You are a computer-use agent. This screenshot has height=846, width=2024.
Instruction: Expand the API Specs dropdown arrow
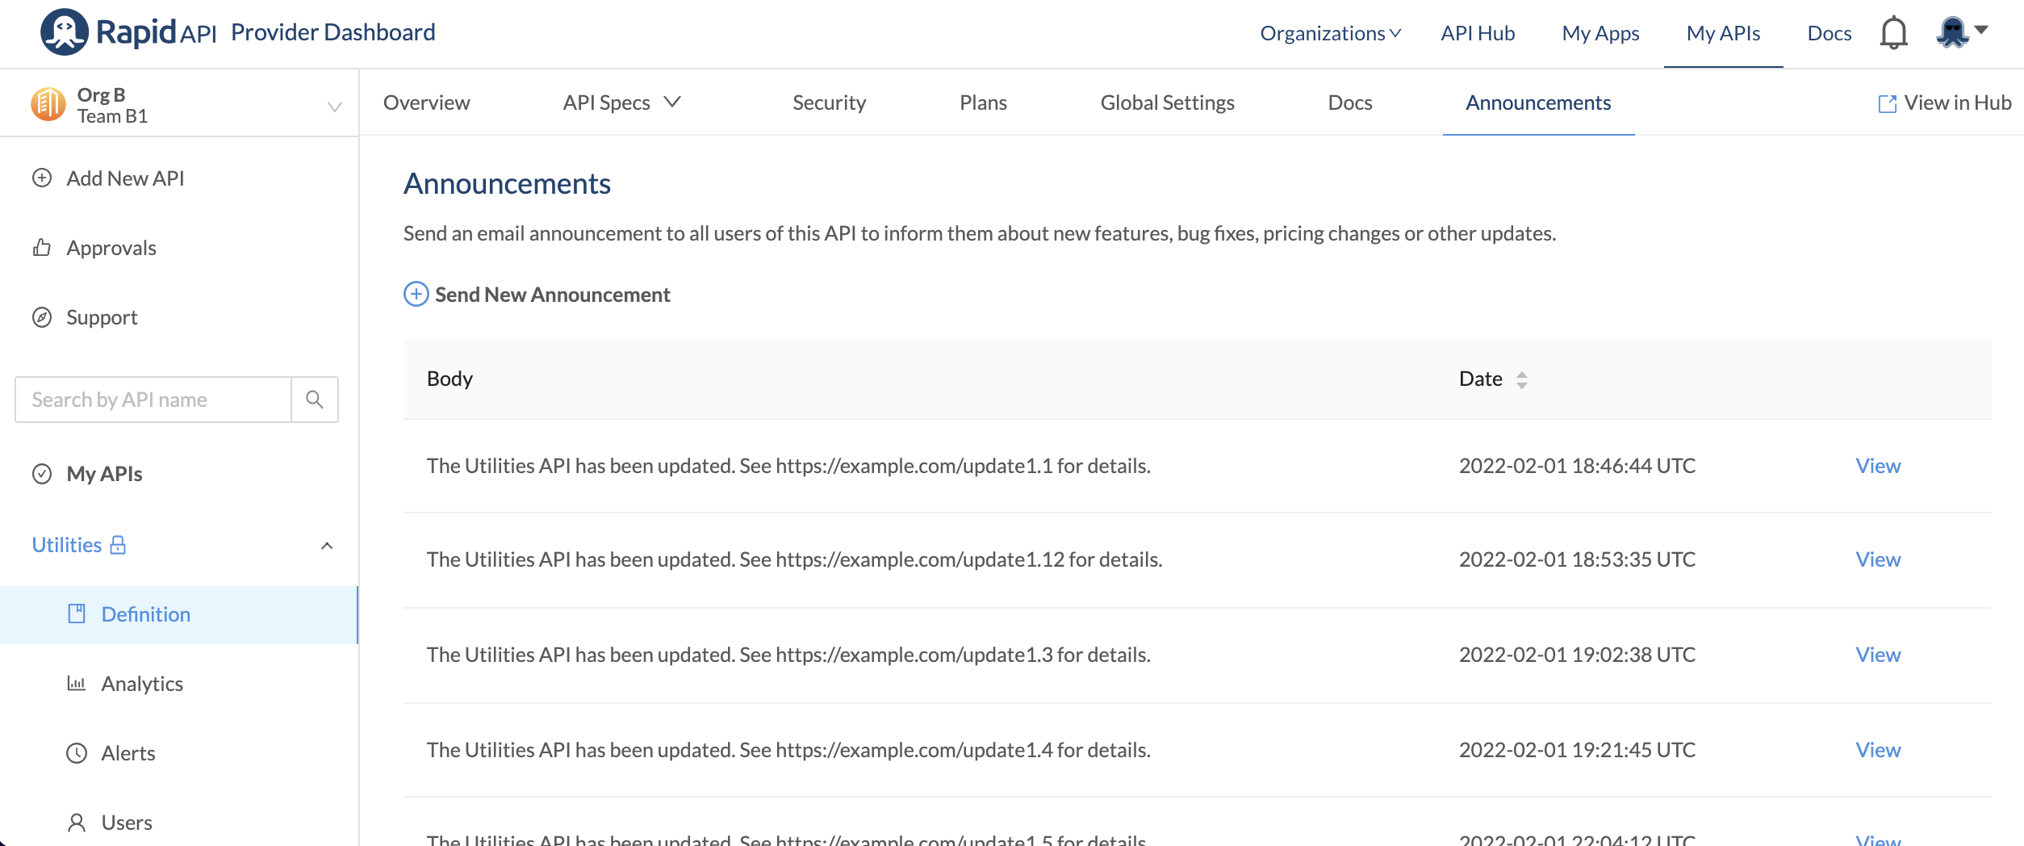[672, 102]
